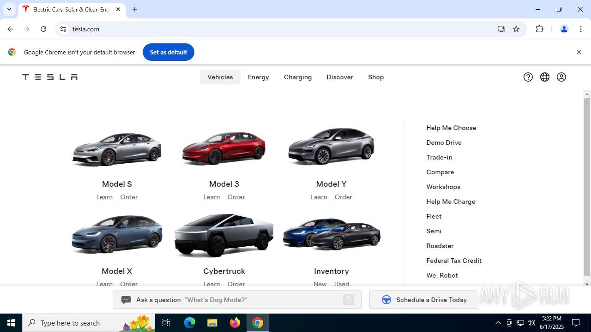View site information icon in address bar
Screen dimensions: 591x332
[x=64, y=29]
